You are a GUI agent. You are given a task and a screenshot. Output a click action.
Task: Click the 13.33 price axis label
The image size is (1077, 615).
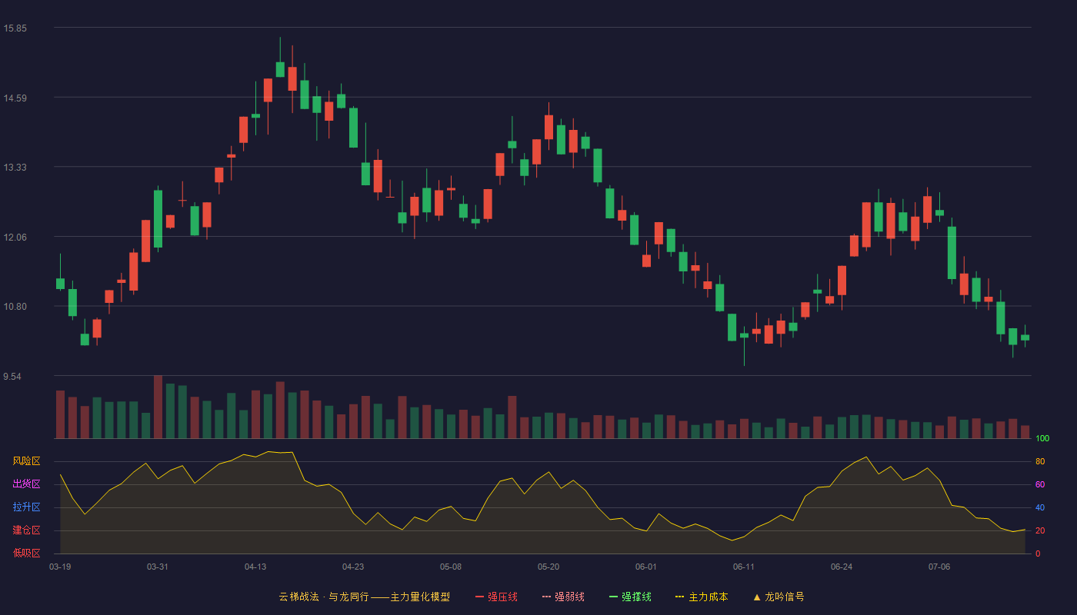point(15,168)
